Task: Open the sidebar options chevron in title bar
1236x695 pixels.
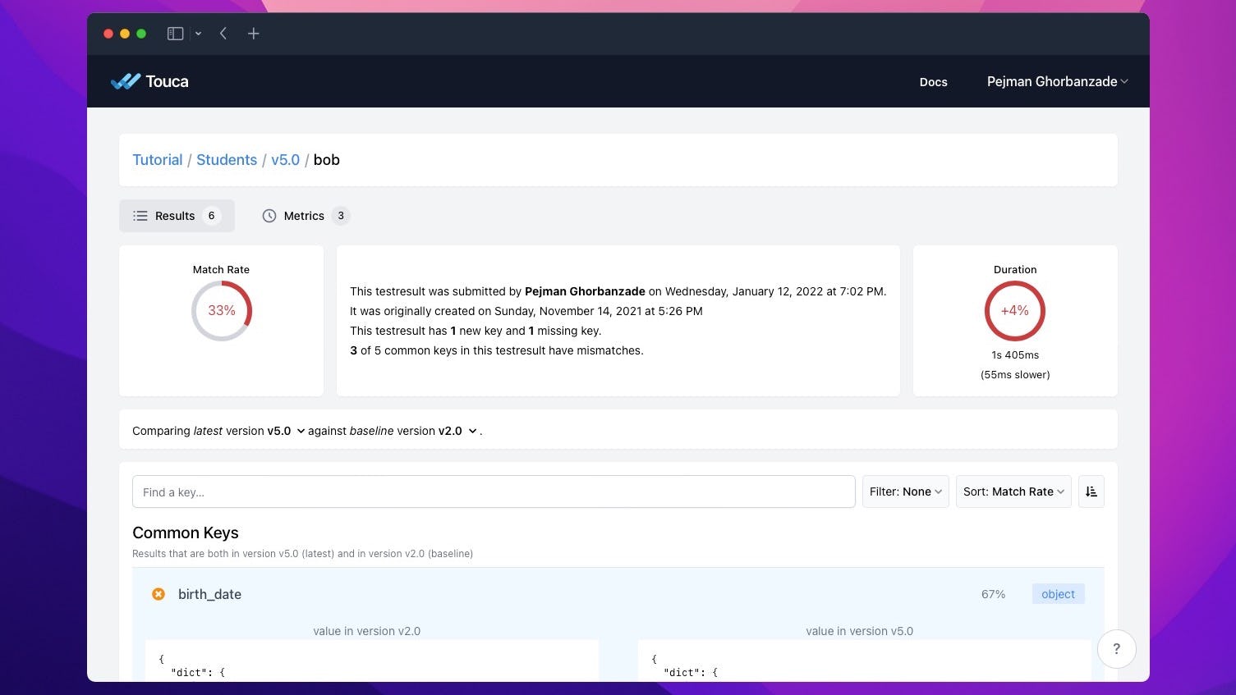Action: pos(198,34)
